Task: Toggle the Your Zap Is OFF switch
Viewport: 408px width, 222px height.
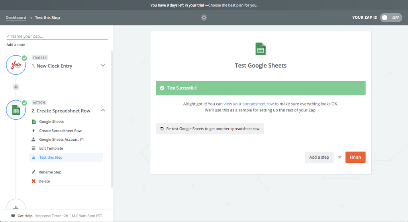Action: [391, 18]
